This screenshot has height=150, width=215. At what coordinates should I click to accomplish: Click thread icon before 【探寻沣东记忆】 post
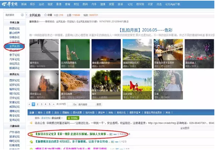(31, 134)
